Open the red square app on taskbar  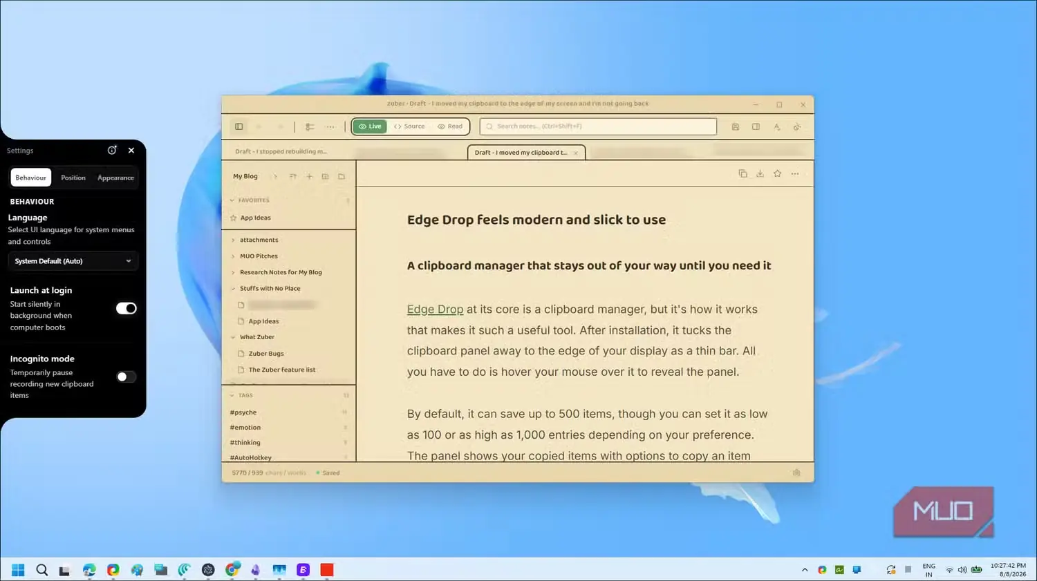click(327, 570)
